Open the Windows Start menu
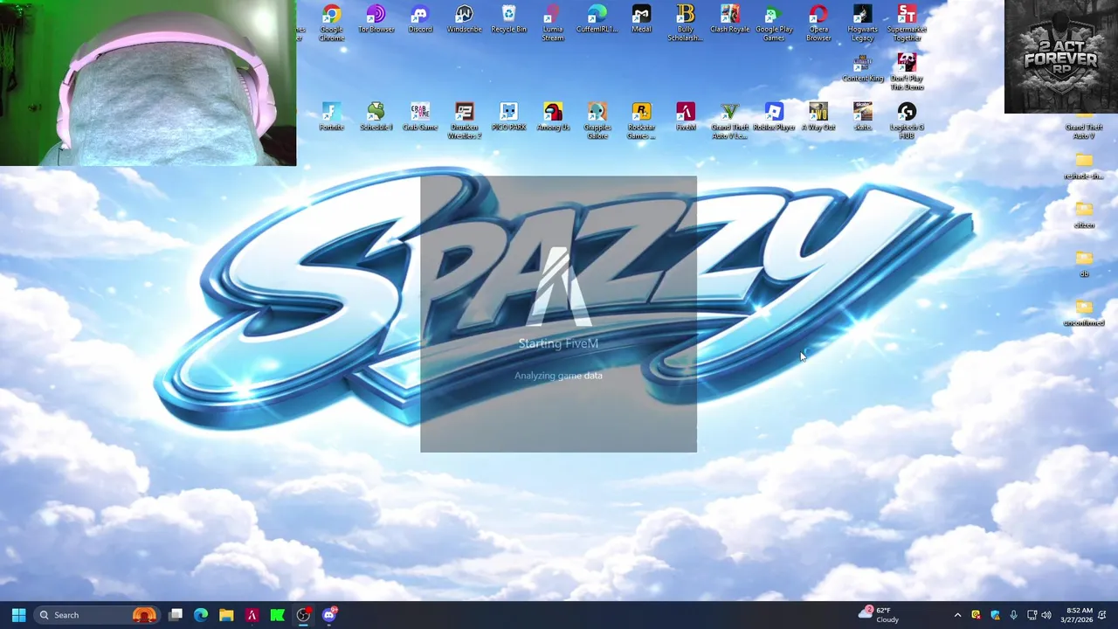This screenshot has height=629, width=1118. click(x=18, y=615)
